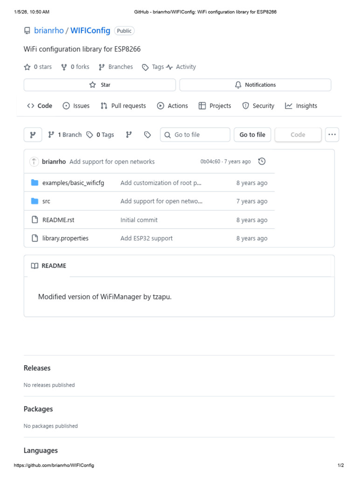Viewport: 358px width, 477px height.
Task: Open the three-dots more options menu
Action: 332,135
